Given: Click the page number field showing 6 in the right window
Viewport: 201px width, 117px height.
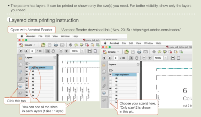Looking at the screenshot, I should click(x=116, y=58).
